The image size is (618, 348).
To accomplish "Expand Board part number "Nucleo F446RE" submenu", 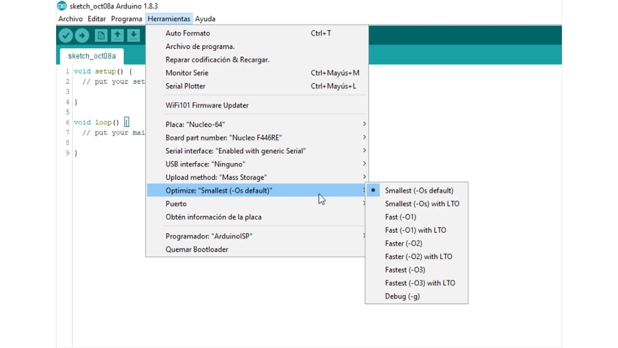I will (x=257, y=138).
